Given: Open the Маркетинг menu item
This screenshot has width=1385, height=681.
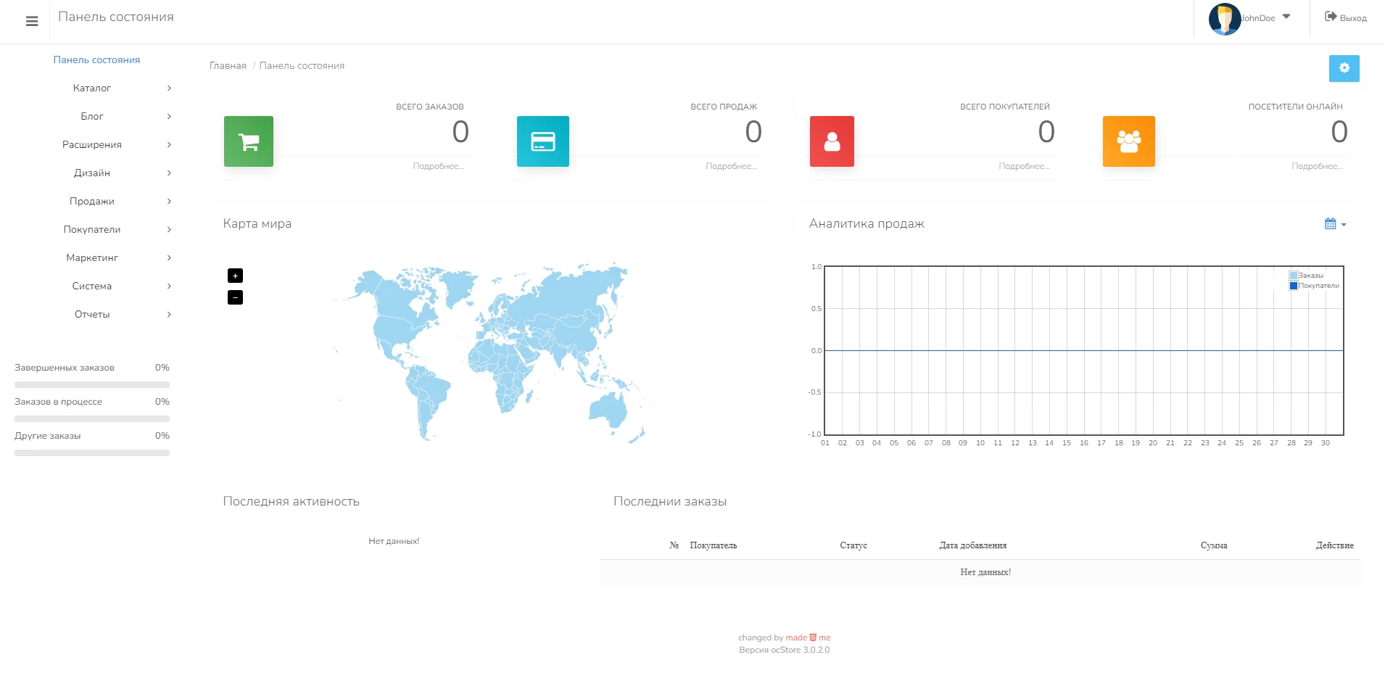Looking at the screenshot, I should [92, 257].
